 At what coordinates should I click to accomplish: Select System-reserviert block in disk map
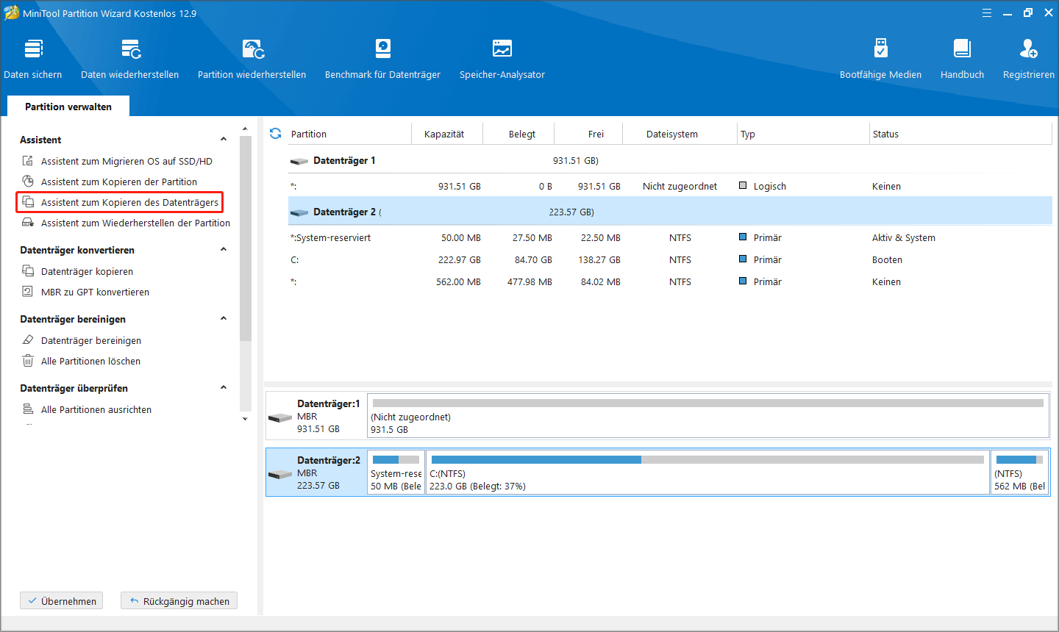[x=396, y=473]
